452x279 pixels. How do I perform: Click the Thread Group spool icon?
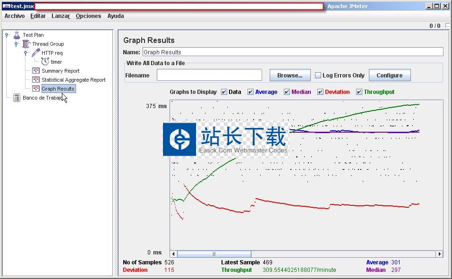26,44
